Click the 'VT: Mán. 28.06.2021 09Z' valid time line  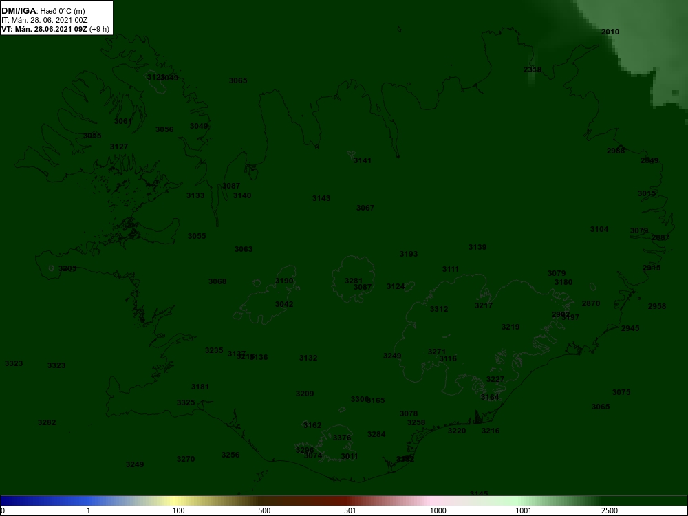[45, 30]
